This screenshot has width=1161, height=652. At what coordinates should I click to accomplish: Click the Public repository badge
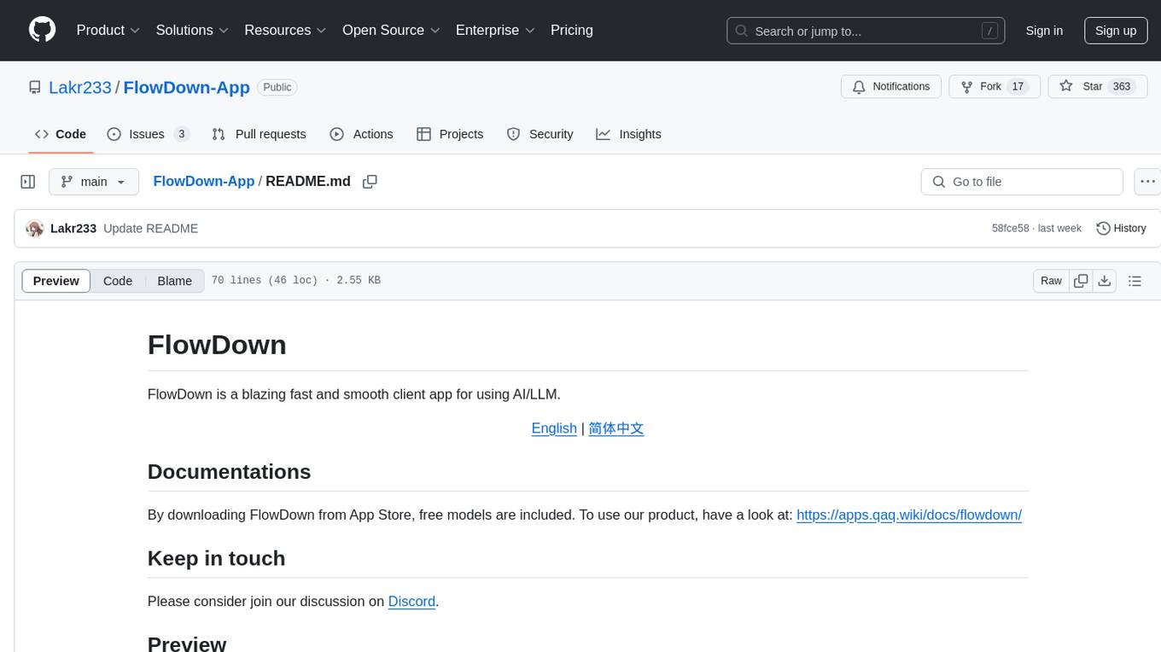click(277, 87)
